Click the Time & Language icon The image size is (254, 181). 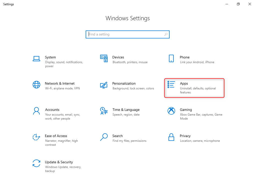click(104, 111)
